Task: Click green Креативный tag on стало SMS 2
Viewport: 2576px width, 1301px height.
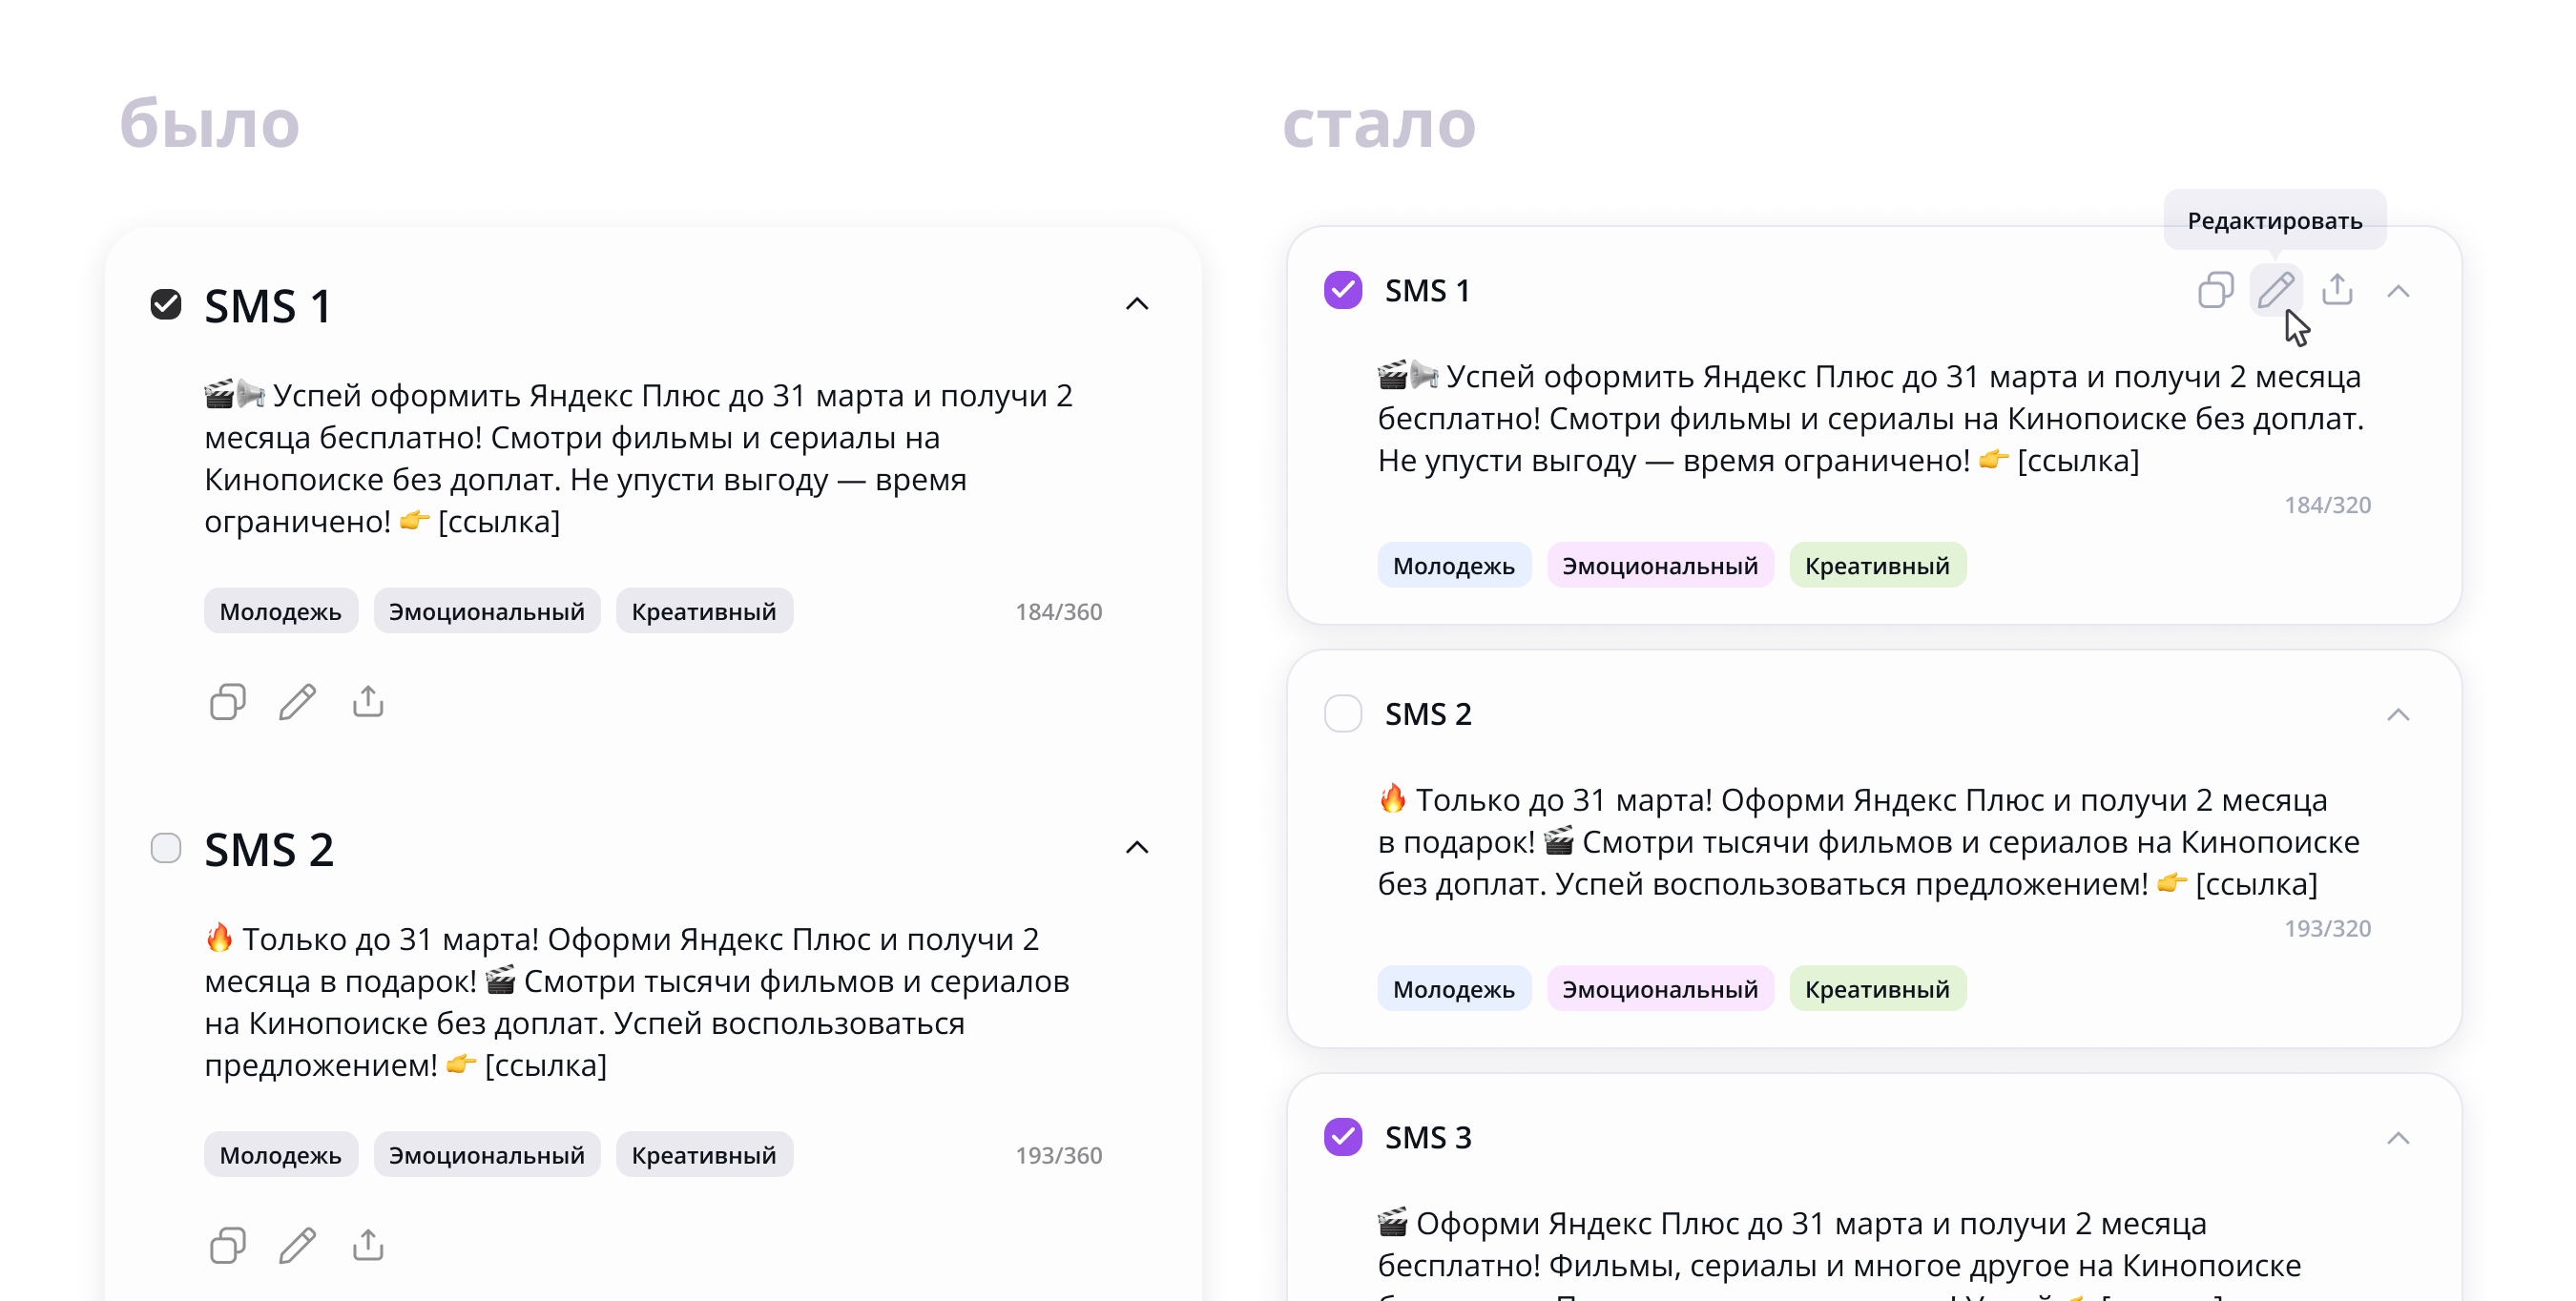Action: [x=1877, y=989]
